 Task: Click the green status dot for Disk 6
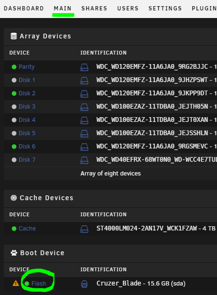click(x=14, y=147)
